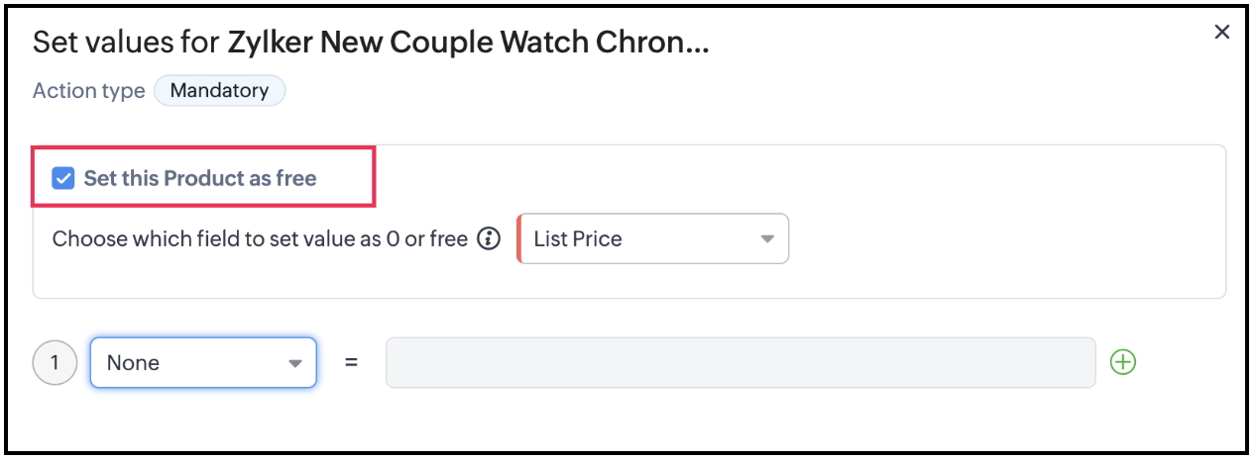This screenshot has height=461, width=1255.
Task: Close the Set values dialog
Action: click(x=1221, y=33)
